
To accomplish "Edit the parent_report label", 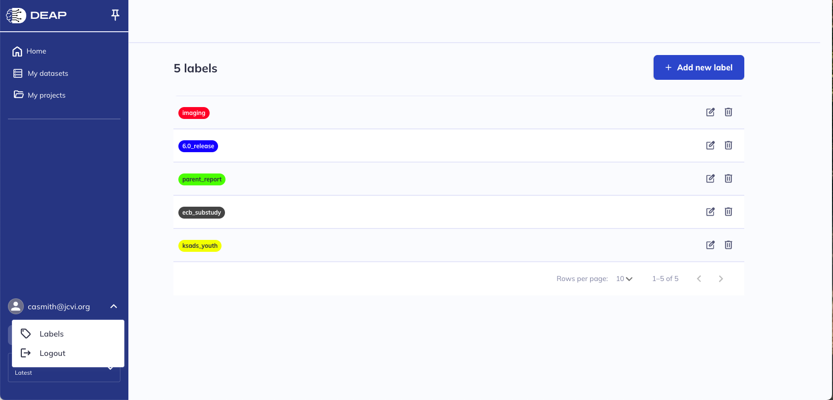I will click(710, 178).
